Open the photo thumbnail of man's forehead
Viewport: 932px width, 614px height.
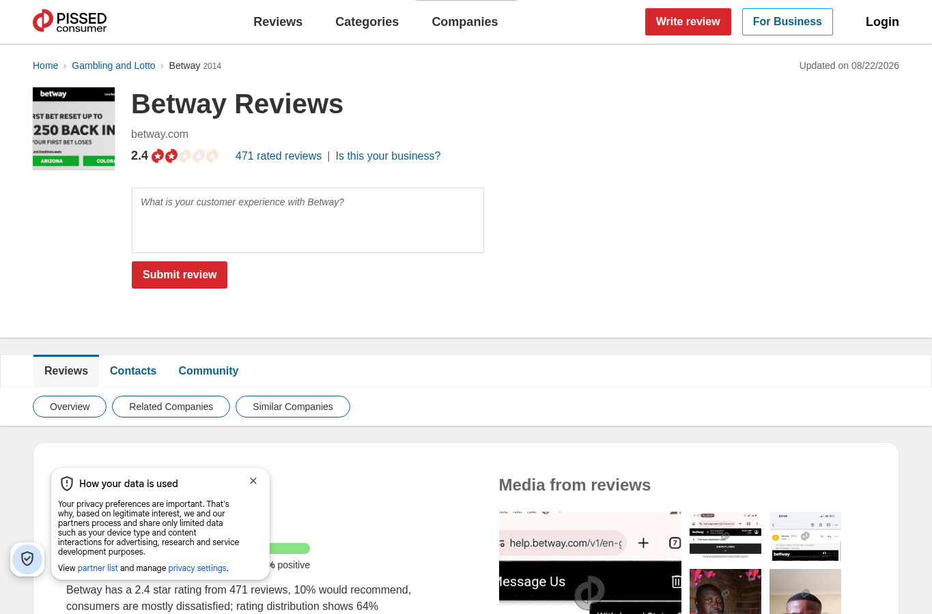[x=805, y=591]
